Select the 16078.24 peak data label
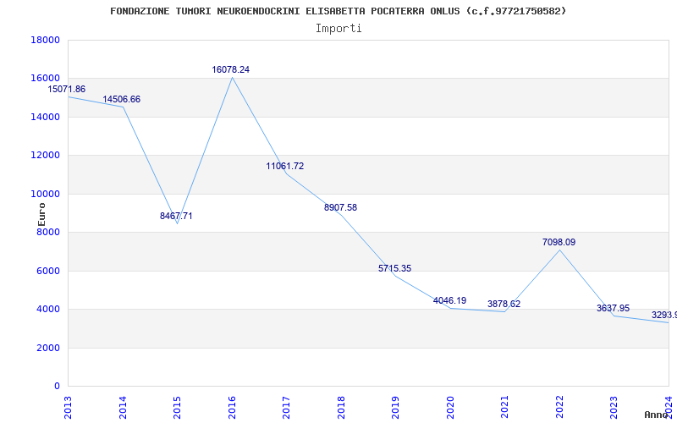The height and width of the screenshot is (423, 677). tap(230, 69)
